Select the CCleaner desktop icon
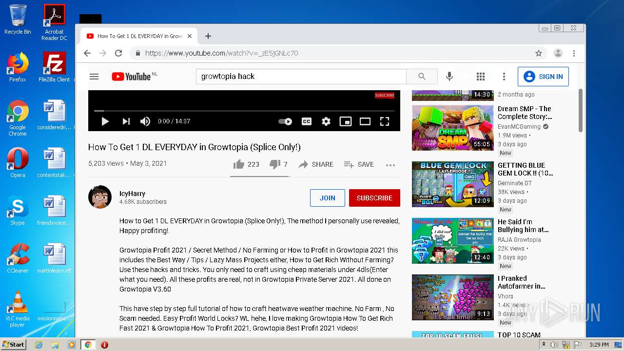 [x=18, y=258]
